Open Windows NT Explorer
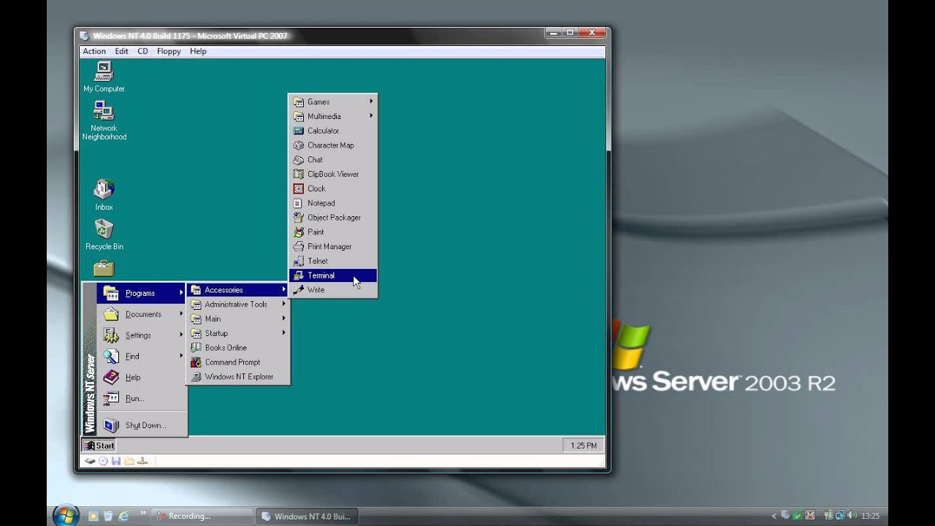Viewport: 935px width, 526px height. click(x=238, y=377)
